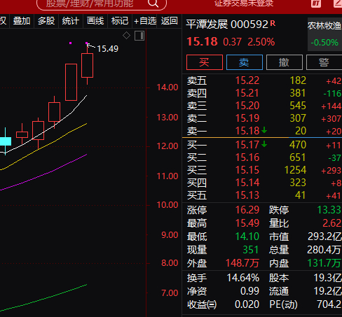Screen dimensions: 342x317
Task: Activate the 画线 drawing tool
Action: click(95, 21)
